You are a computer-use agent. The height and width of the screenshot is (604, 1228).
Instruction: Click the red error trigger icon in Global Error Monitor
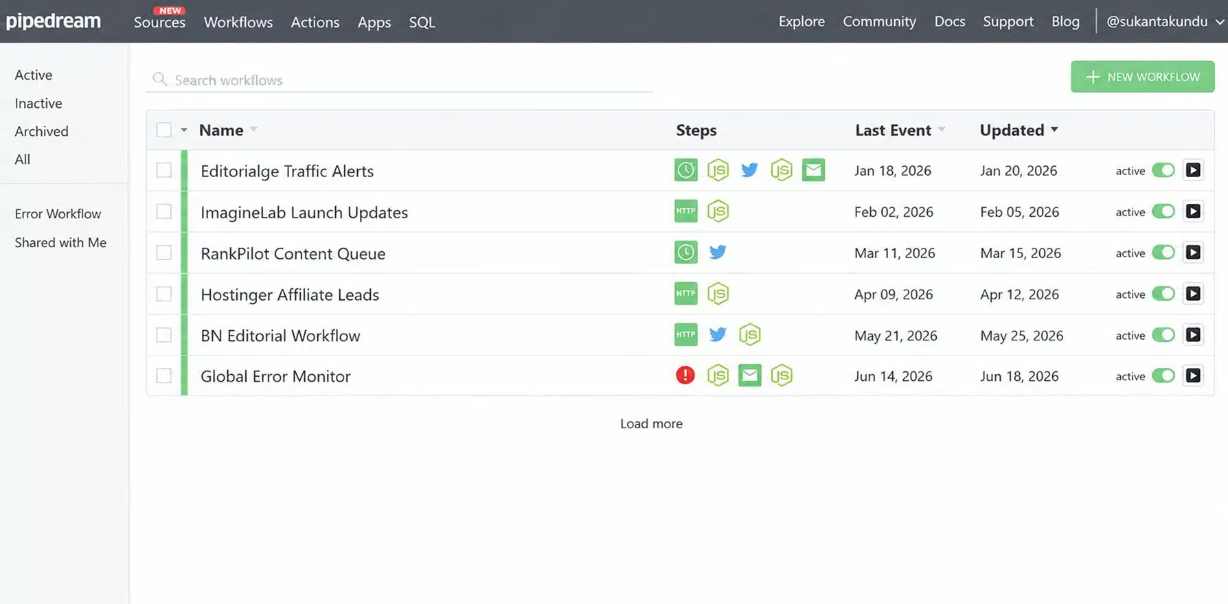click(x=685, y=375)
